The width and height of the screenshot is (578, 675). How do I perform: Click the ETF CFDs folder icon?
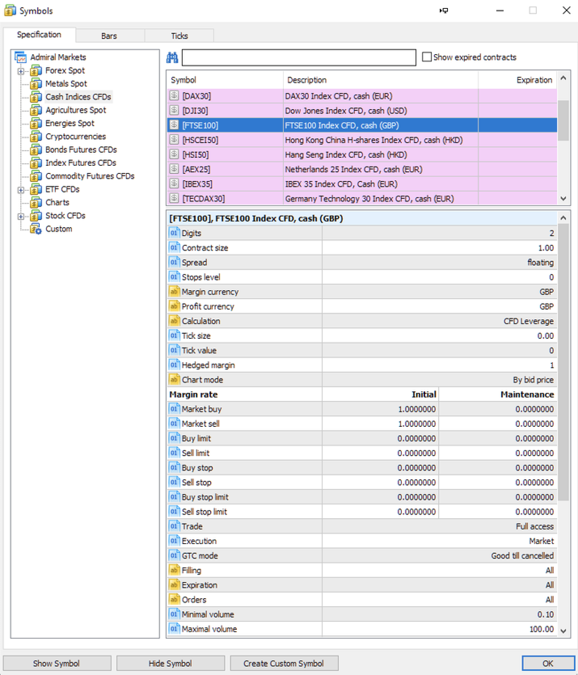[36, 190]
